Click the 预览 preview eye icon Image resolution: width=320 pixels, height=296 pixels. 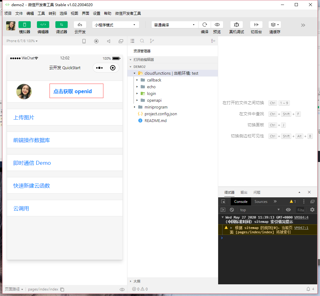[x=217, y=25]
